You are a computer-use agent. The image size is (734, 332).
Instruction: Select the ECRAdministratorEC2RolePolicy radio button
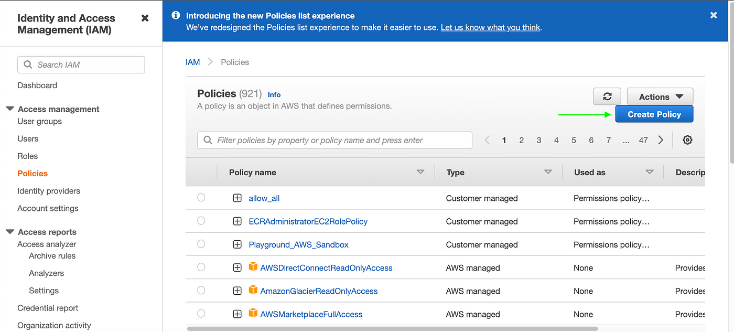coord(201,221)
